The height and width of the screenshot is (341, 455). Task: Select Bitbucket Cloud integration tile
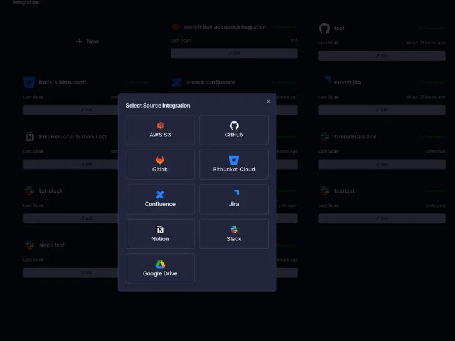(234, 165)
